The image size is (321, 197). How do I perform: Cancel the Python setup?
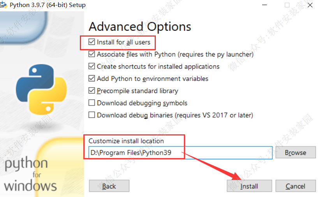295,186
